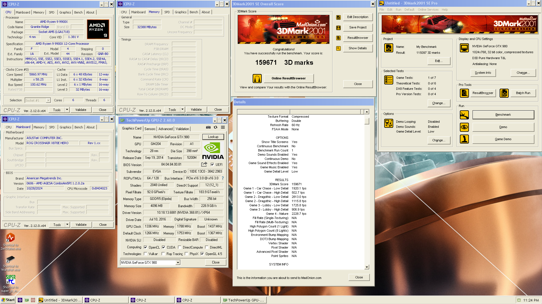Click the Demo eye icon
This screenshot has width=542, height=304.
point(464,127)
